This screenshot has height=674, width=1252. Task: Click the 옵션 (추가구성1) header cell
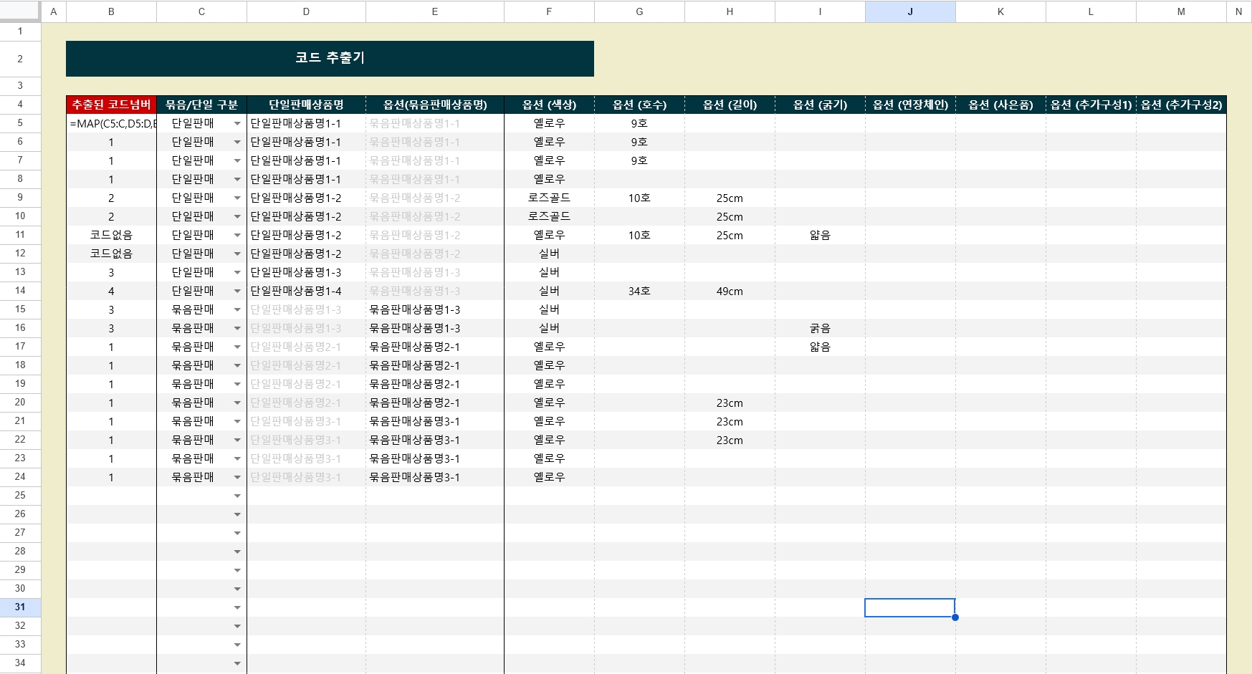pyautogui.click(x=1091, y=105)
